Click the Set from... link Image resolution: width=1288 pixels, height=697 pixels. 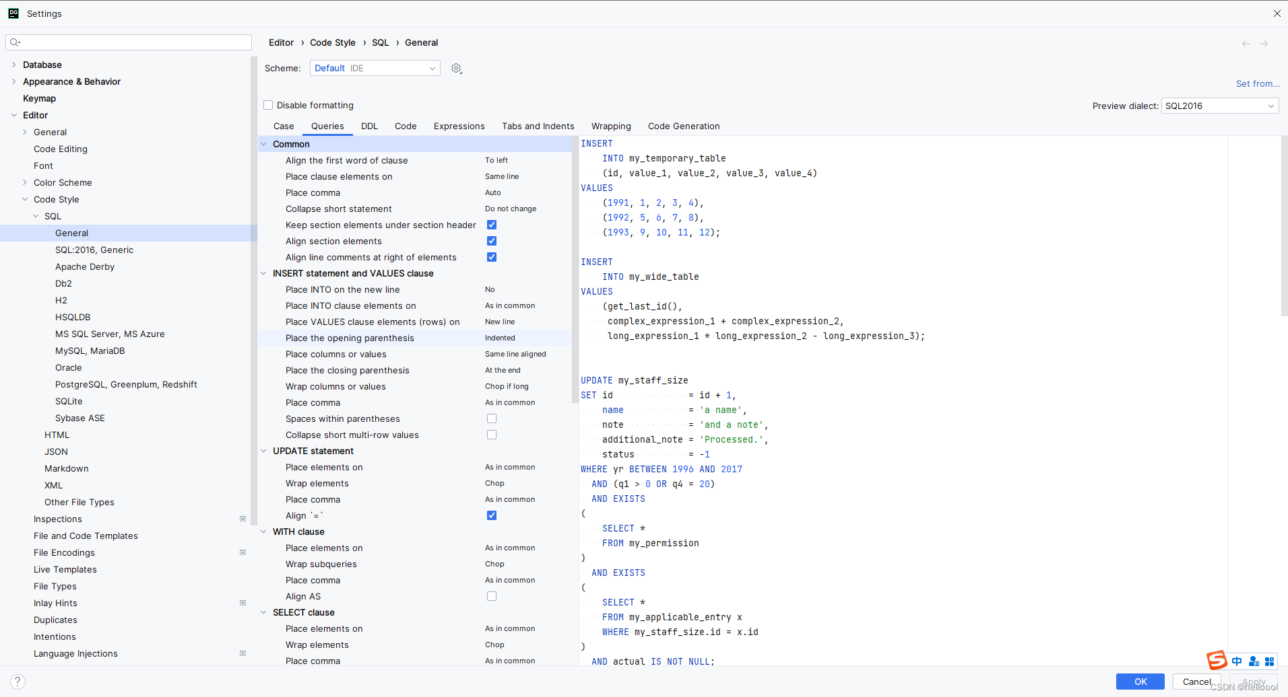click(1258, 83)
